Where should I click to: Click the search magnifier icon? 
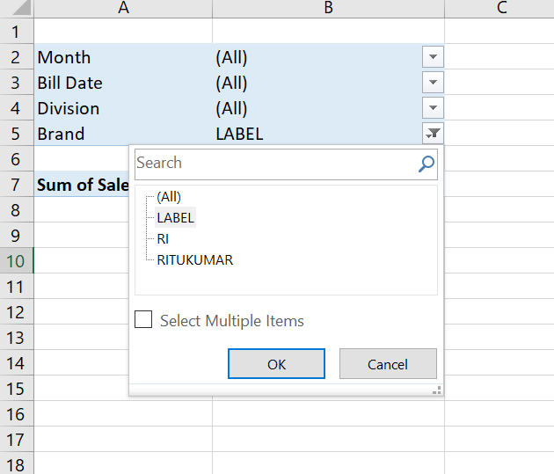click(x=426, y=164)
